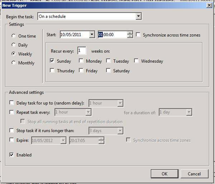Turn on 'Repeat task every' checkbox
The image size is (215, 184).
[x=12, y=112]
